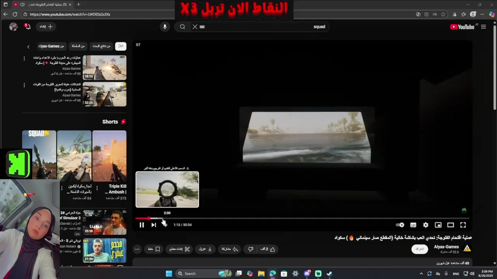Open the 32:25 recommended video thumbnail
This screenshot has width=497, height=279.
click(104, 94)
